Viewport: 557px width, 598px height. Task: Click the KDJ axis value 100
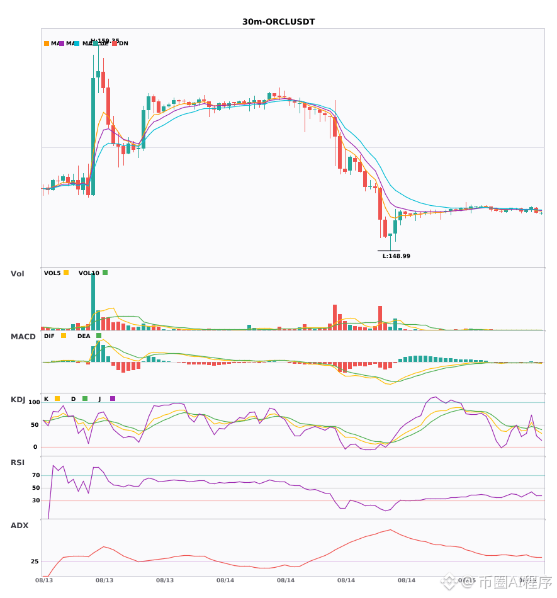pos(34,402)
